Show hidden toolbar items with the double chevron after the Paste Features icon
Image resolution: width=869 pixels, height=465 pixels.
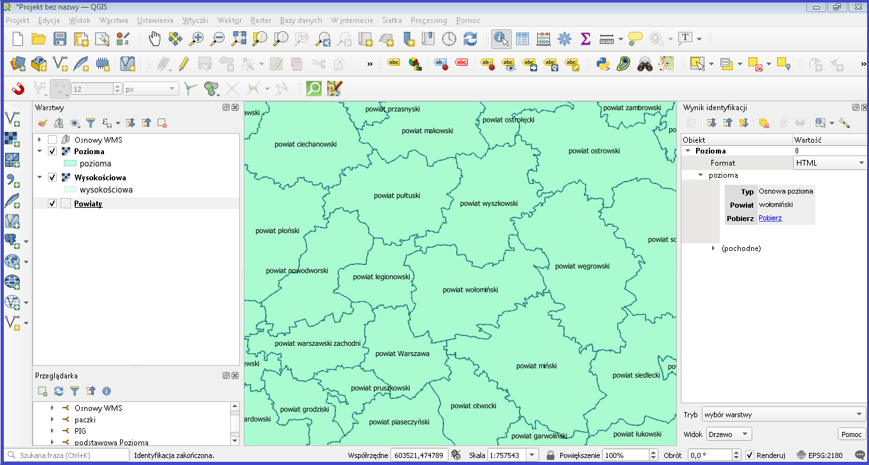369,64
